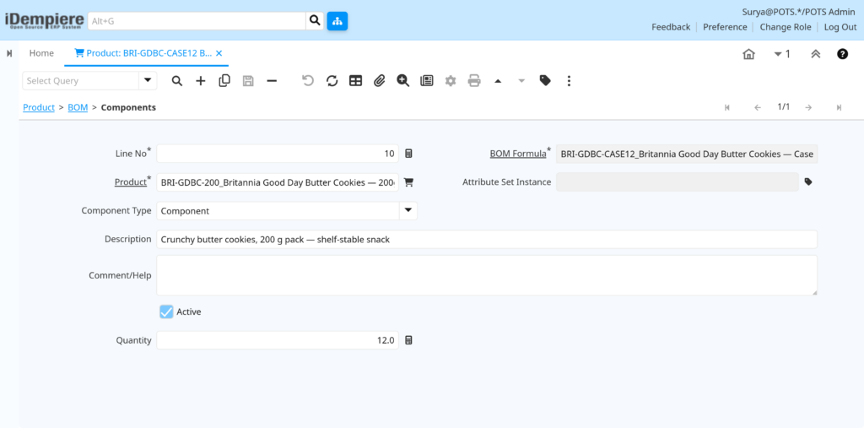Click the Product input field
This screenshot has width=864, height=428.
[278, 182]
